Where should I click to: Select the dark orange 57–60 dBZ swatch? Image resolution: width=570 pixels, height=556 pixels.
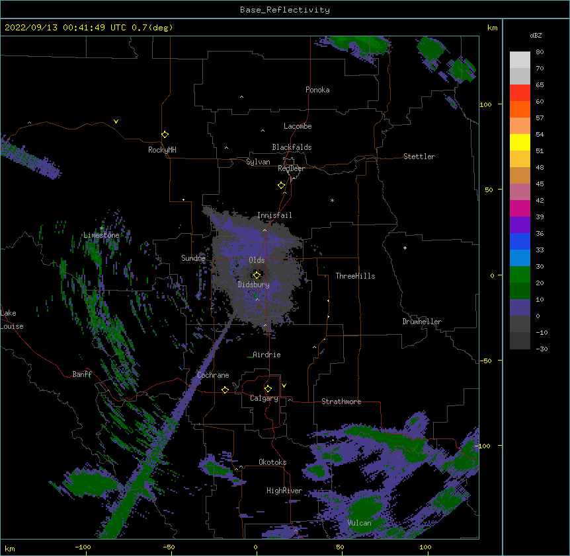point(520,109)
